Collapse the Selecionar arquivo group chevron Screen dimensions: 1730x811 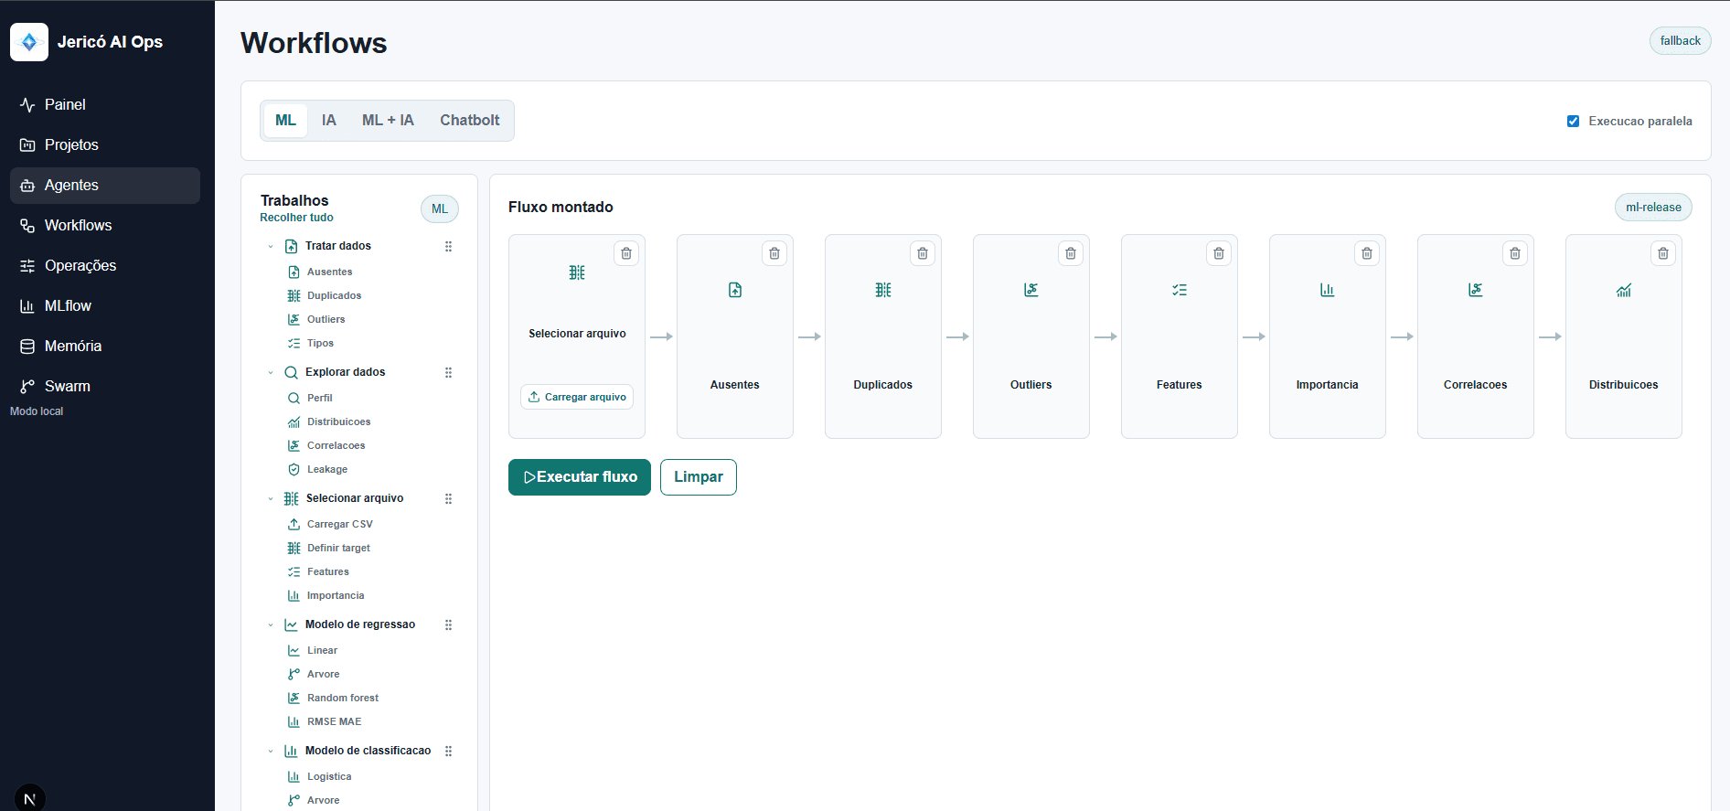[271, 498]
